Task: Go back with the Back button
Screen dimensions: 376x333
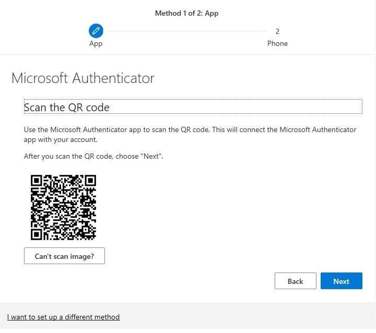Action: pyautogui.click(x=296, y=281)
